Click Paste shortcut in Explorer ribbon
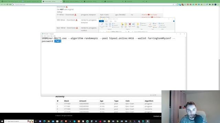The image size is (220, 123). point(116,27)
